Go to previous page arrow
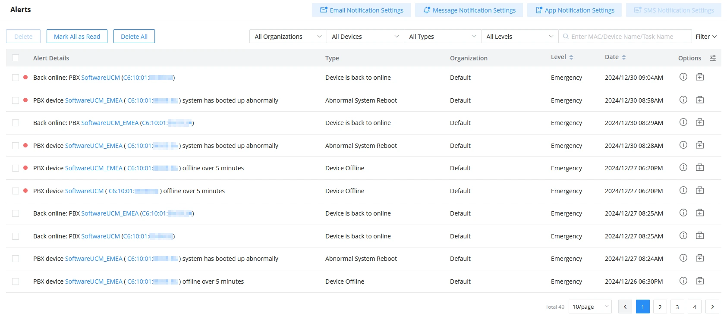Screen dimensions: 727x316 pos(625,307)
